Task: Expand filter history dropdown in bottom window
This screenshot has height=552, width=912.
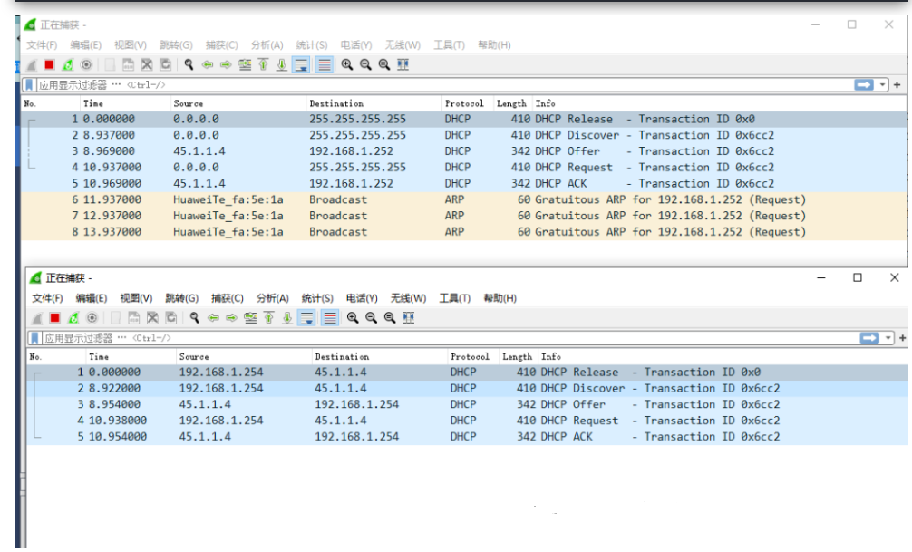Action: click(x=888, y=338)
